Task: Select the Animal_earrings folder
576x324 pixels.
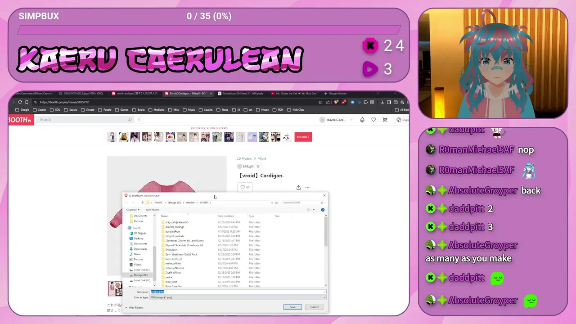Action: [174, 227]
